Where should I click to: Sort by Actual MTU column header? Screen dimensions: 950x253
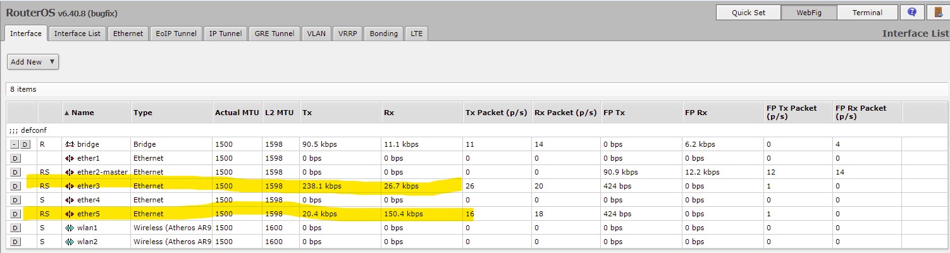click(237, 113)
